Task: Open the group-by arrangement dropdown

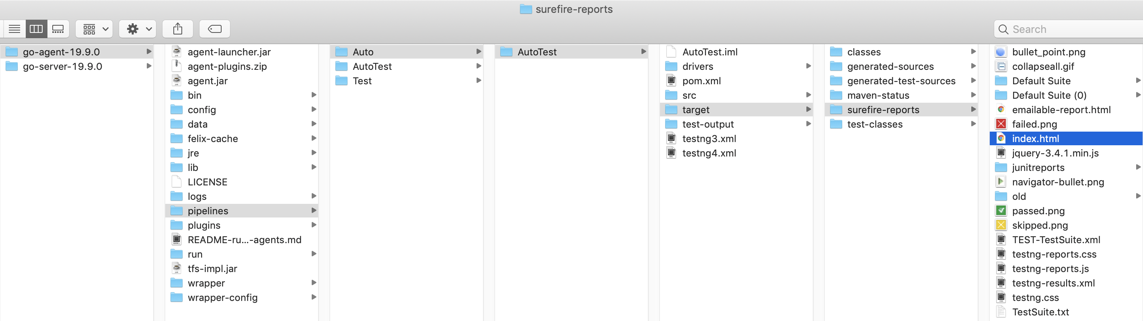Action: tap(94, 29)
